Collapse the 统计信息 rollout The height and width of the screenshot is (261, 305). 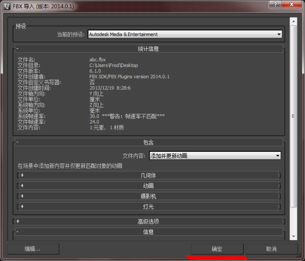coord(148,49)
